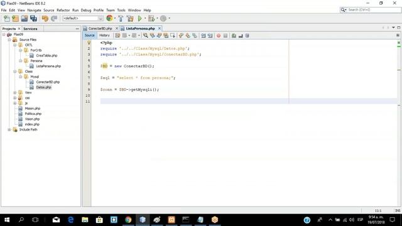Switch to the ConectarBD.php editor tab

point(100,28)
